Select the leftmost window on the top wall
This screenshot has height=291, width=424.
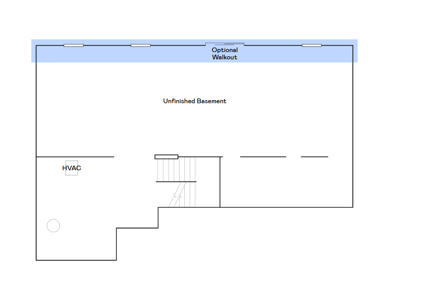[x=73, y=45]
